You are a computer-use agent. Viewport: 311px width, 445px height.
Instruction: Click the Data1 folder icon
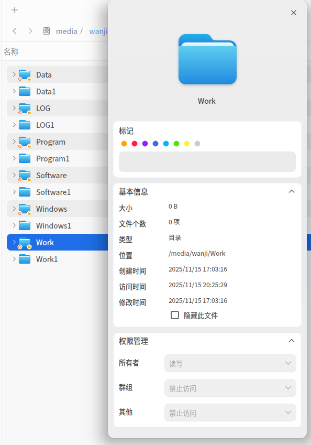pyautogui.click(x=25, y=91)
